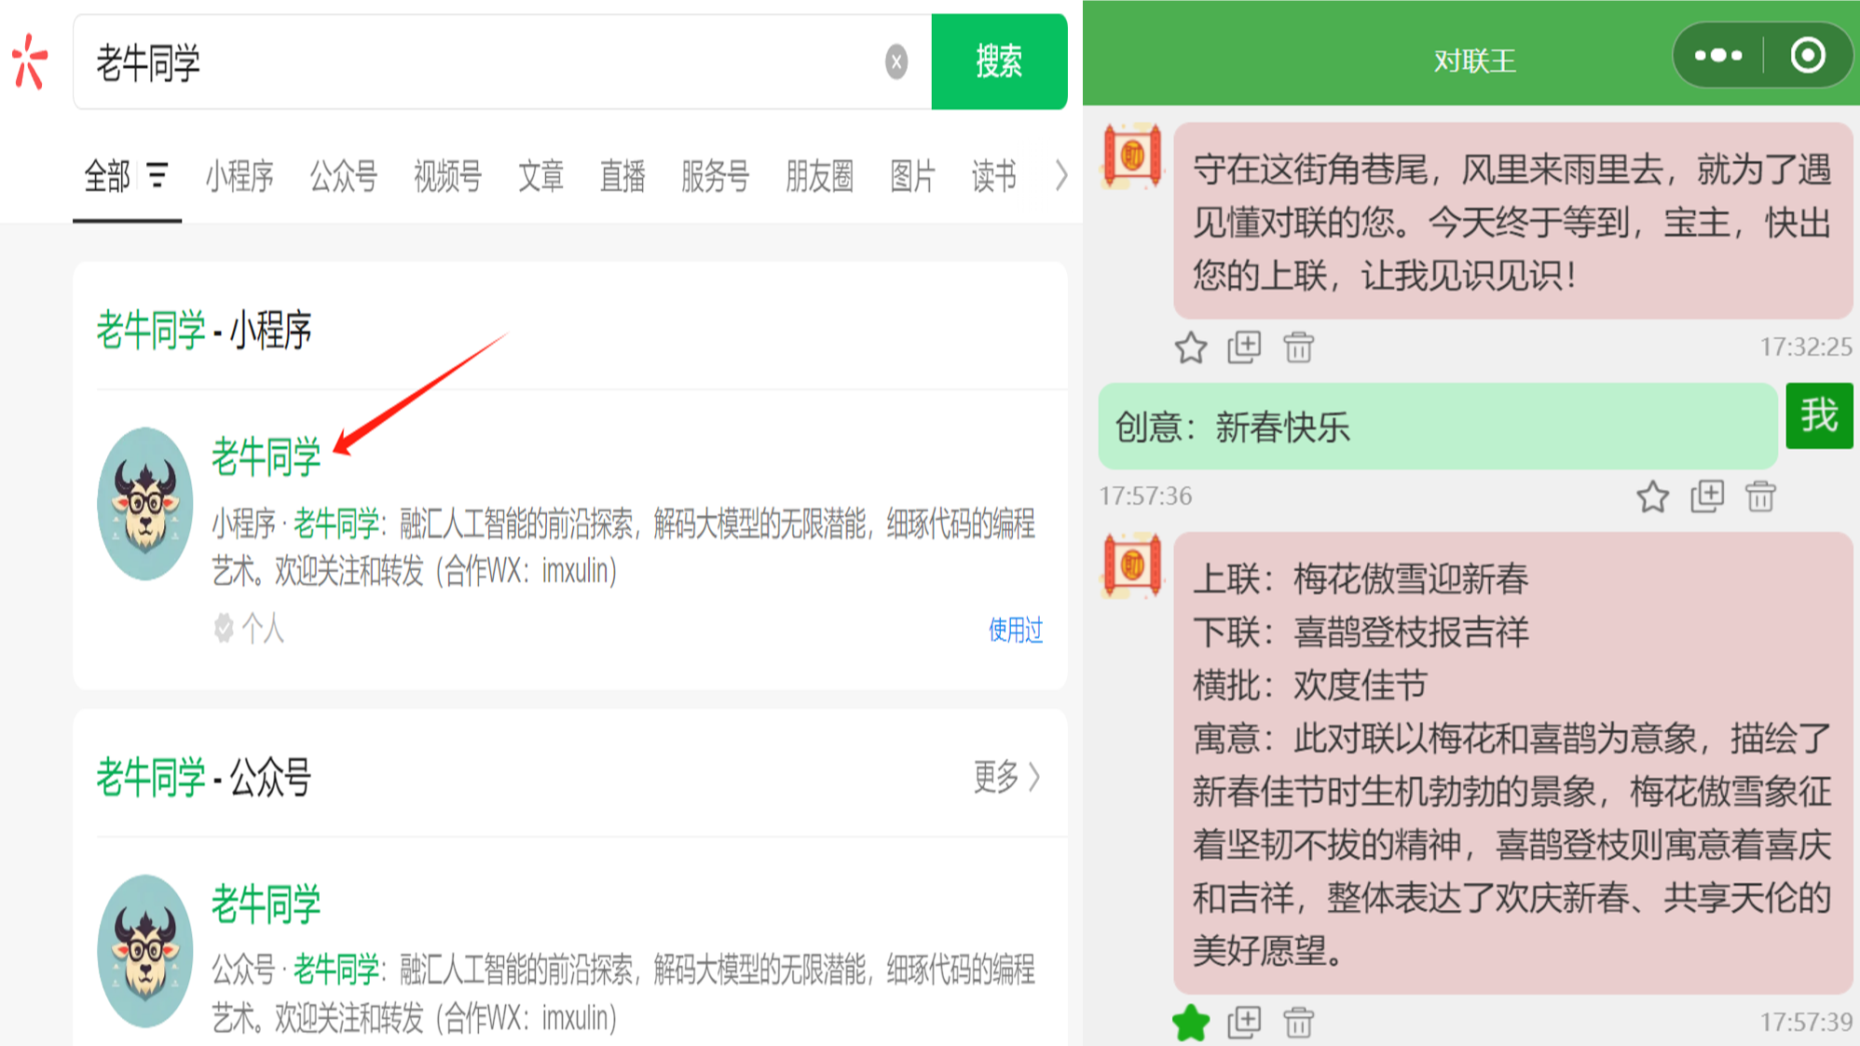The image size is (1860, 1046).
Task: Click the 17:57:39 timestamp
Action: pos(1805,1022)
